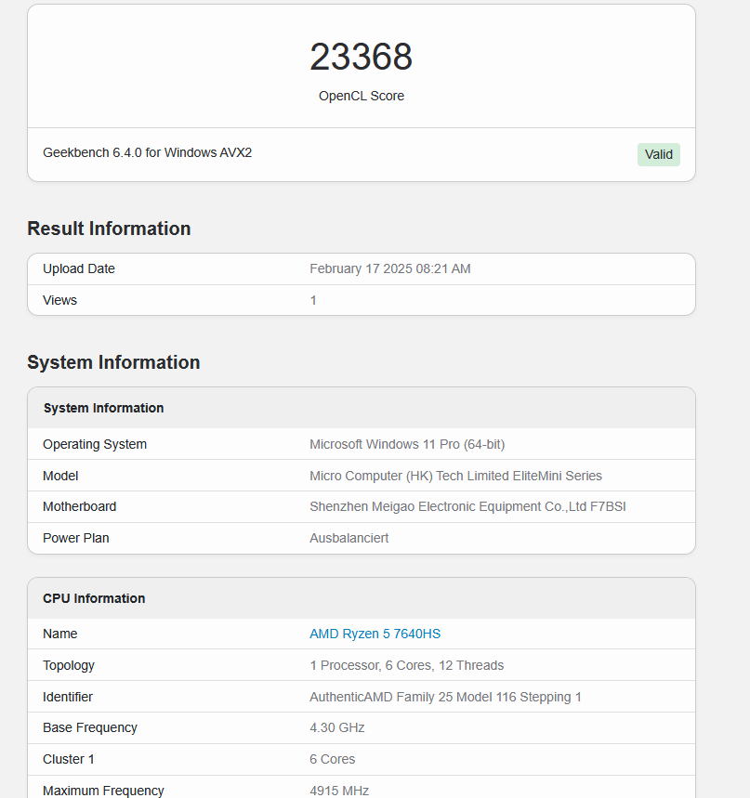Click the CPU Information table header

[94, 598]
